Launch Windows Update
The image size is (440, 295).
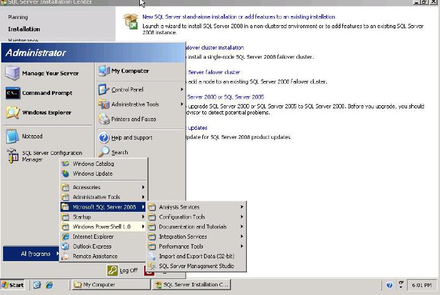pos(104,174)
